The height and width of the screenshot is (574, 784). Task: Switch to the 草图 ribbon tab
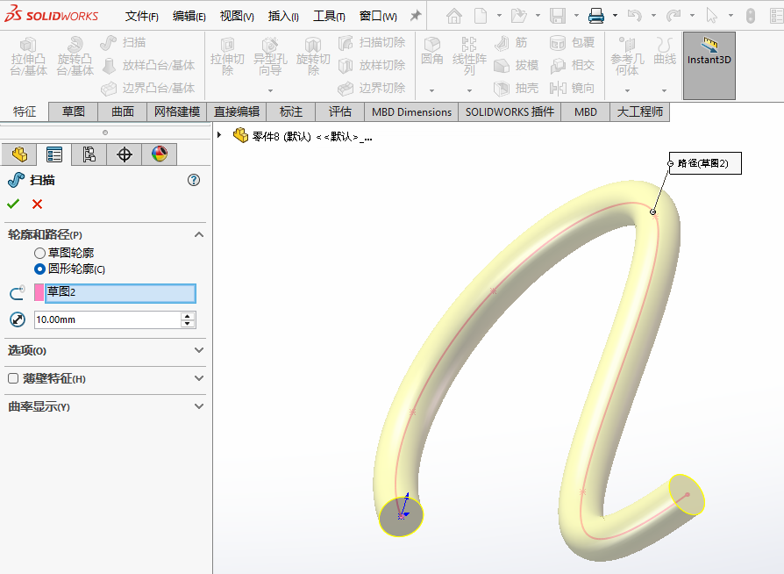73,111
